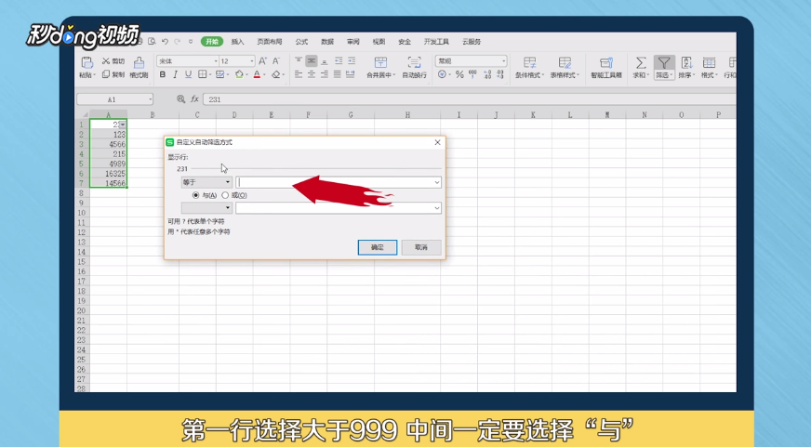Click the formula bar showing 231
Viewport: 811px width, 447px height.
point(469,99)
